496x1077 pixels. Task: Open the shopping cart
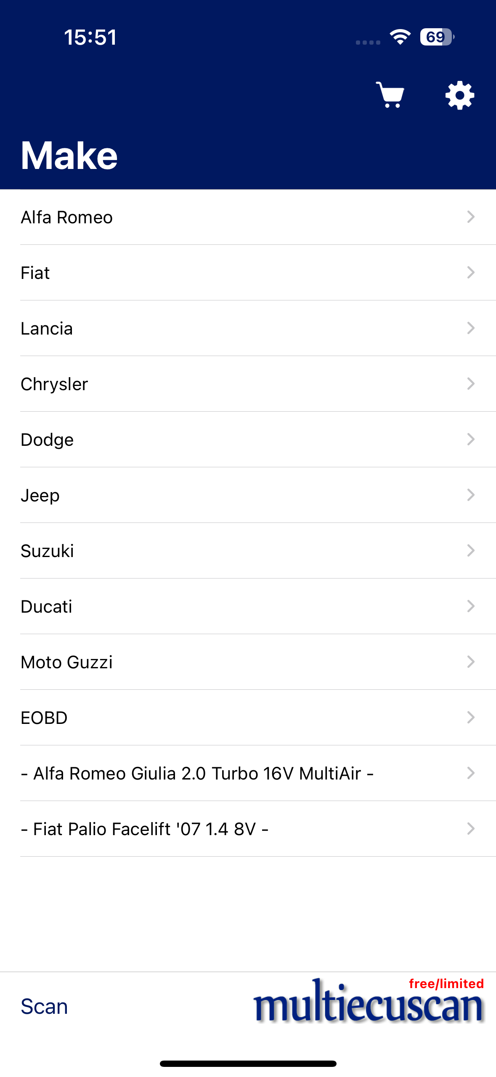(x=390, y=95)
